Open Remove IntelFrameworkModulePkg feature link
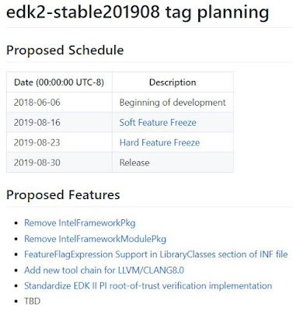 tap(95, 239)
